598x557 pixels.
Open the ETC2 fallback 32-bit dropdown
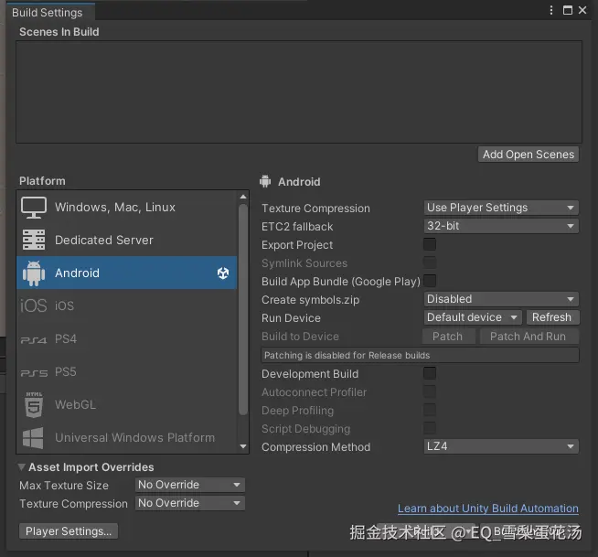coord(501,226)
